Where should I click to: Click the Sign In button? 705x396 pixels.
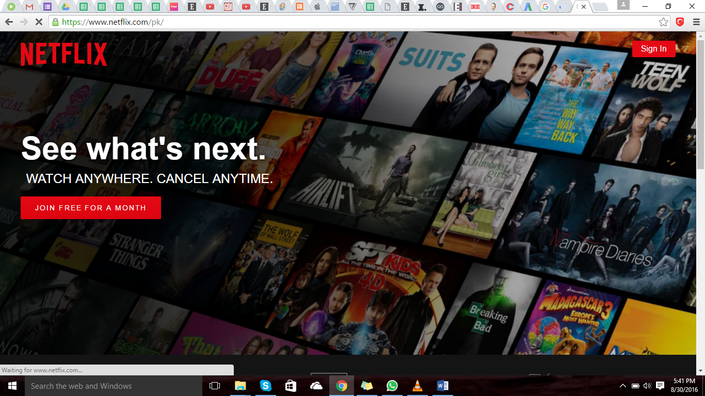(x=653, y=48)
